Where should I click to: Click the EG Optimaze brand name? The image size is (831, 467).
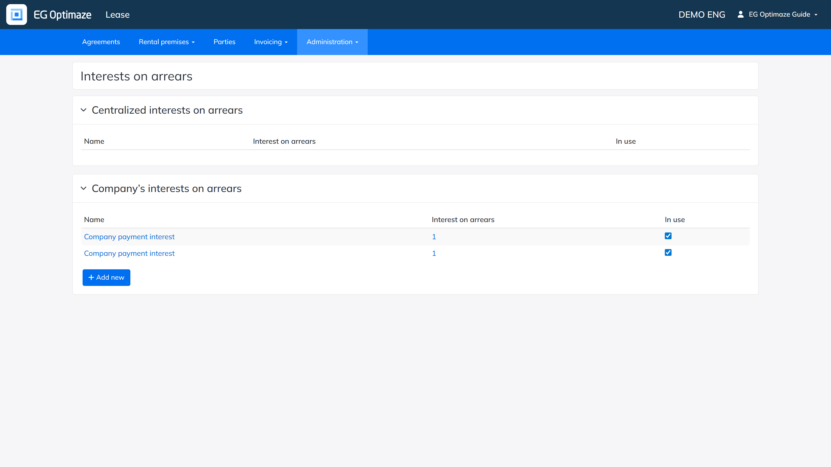pyautogui.click(x=63, y=15)
